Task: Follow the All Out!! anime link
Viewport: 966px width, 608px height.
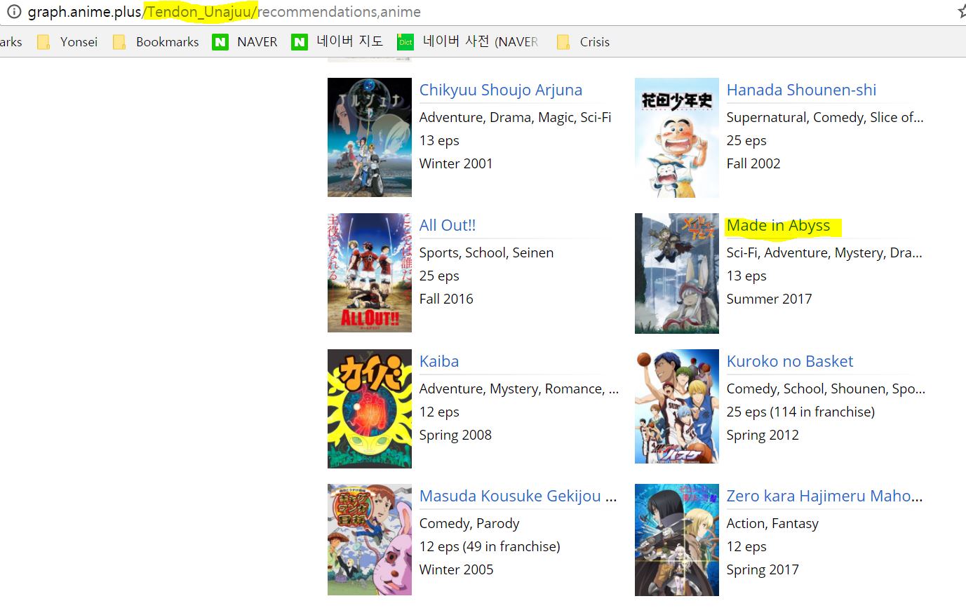Action: click(x=448, y=226)
